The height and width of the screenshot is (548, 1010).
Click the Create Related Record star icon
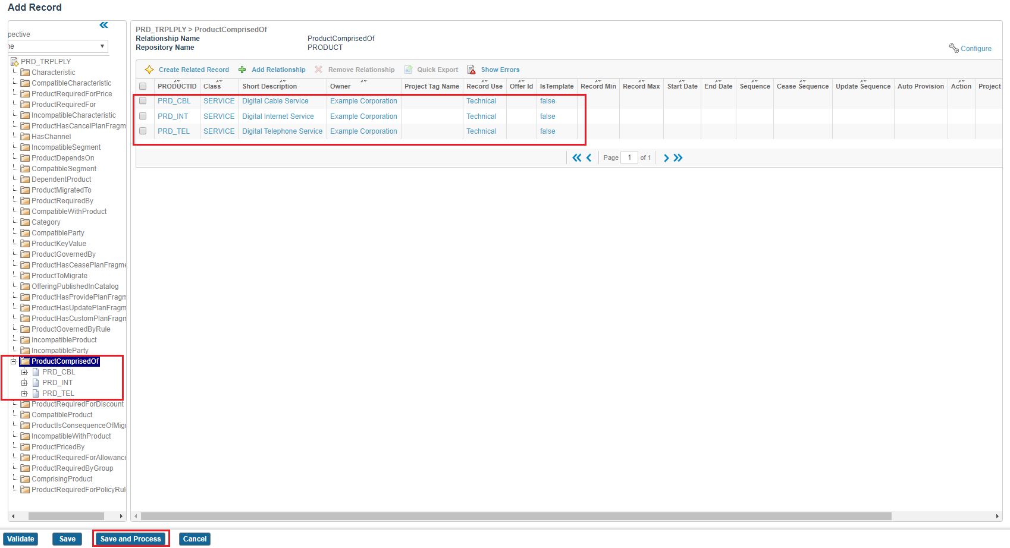point(149,70)
